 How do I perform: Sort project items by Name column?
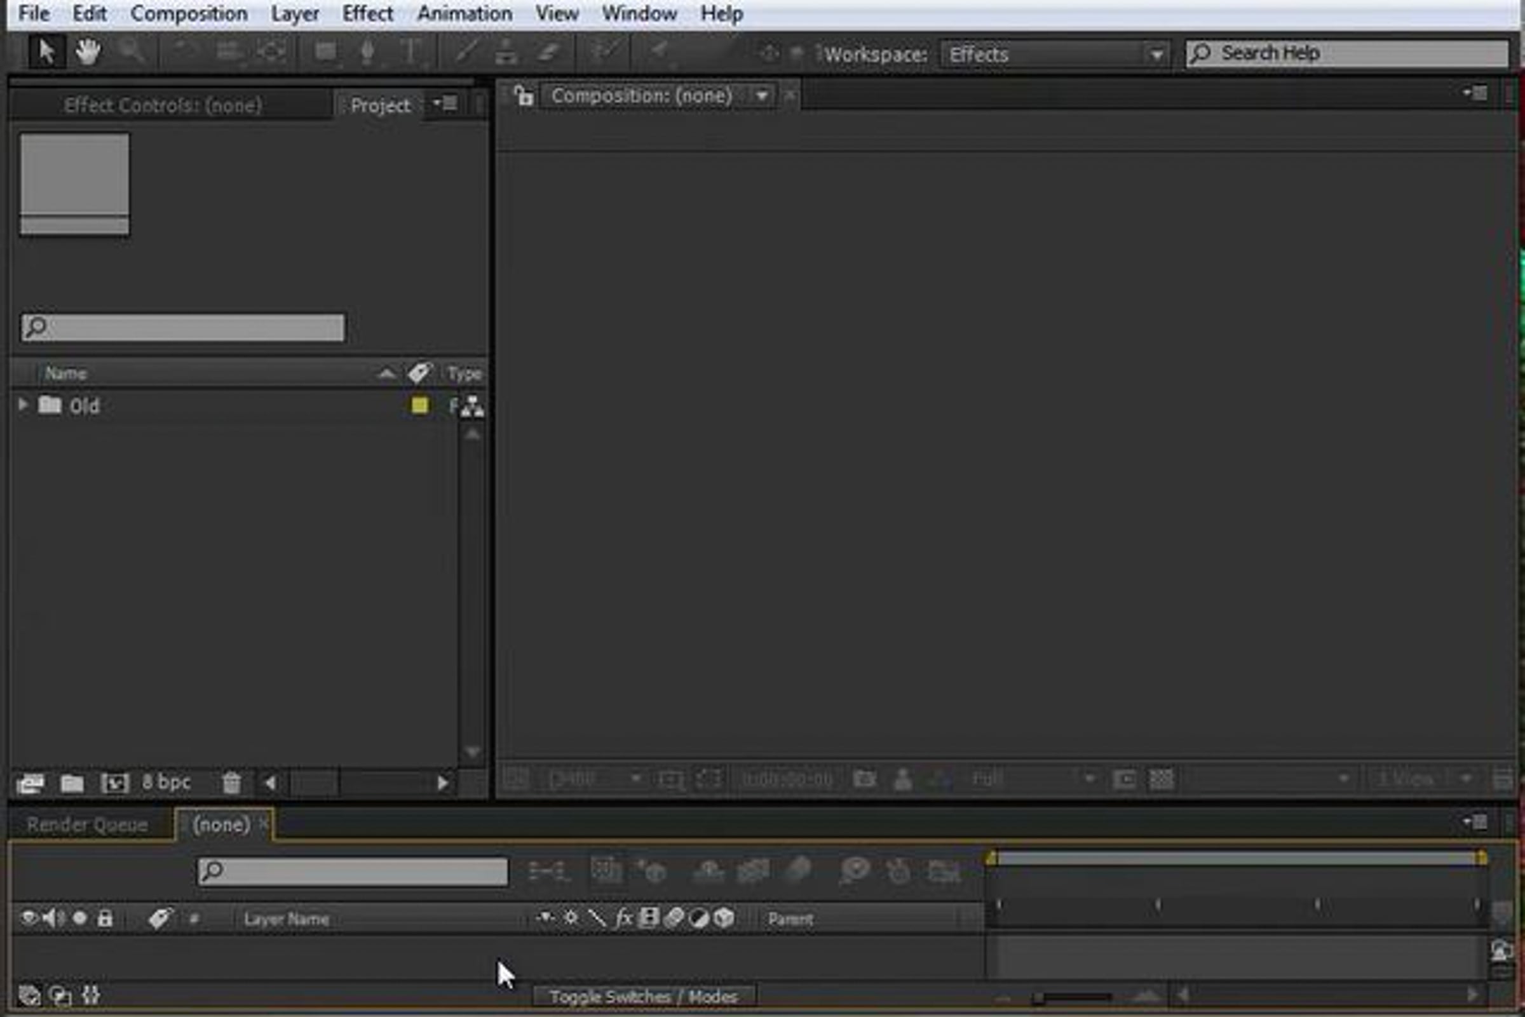tap(65, 374)
